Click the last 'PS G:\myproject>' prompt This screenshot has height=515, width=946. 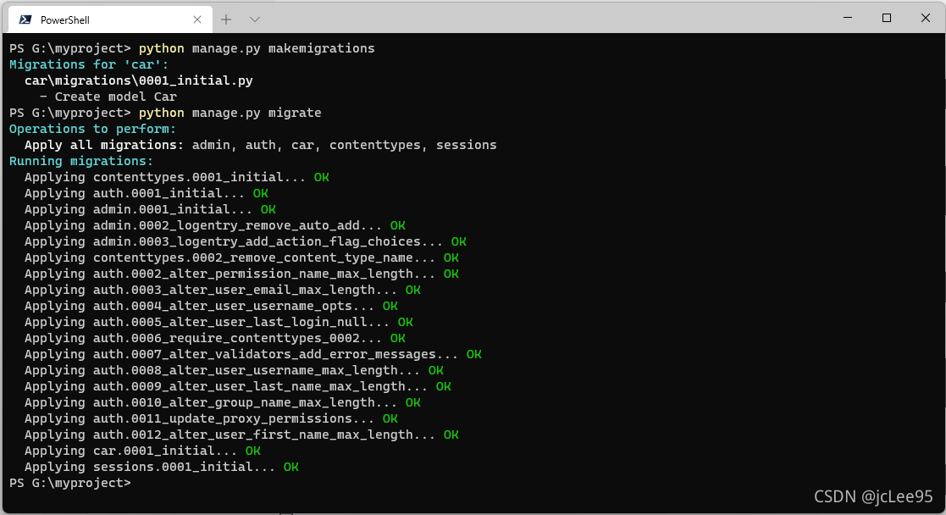click(70, 483)
